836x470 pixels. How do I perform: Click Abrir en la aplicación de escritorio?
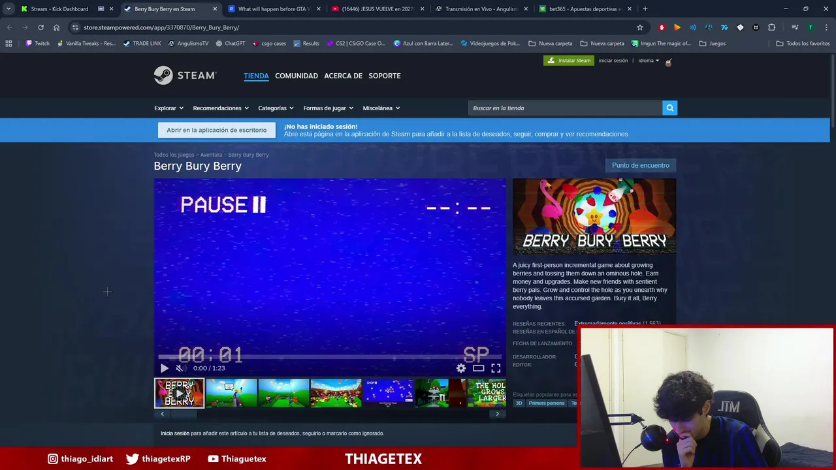(x=216, y=130)
